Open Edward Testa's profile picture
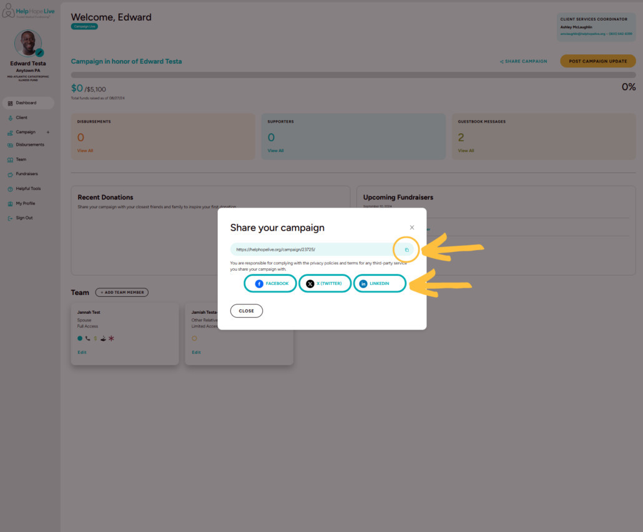Screen dimensions: 643x532 pos(28,43)
